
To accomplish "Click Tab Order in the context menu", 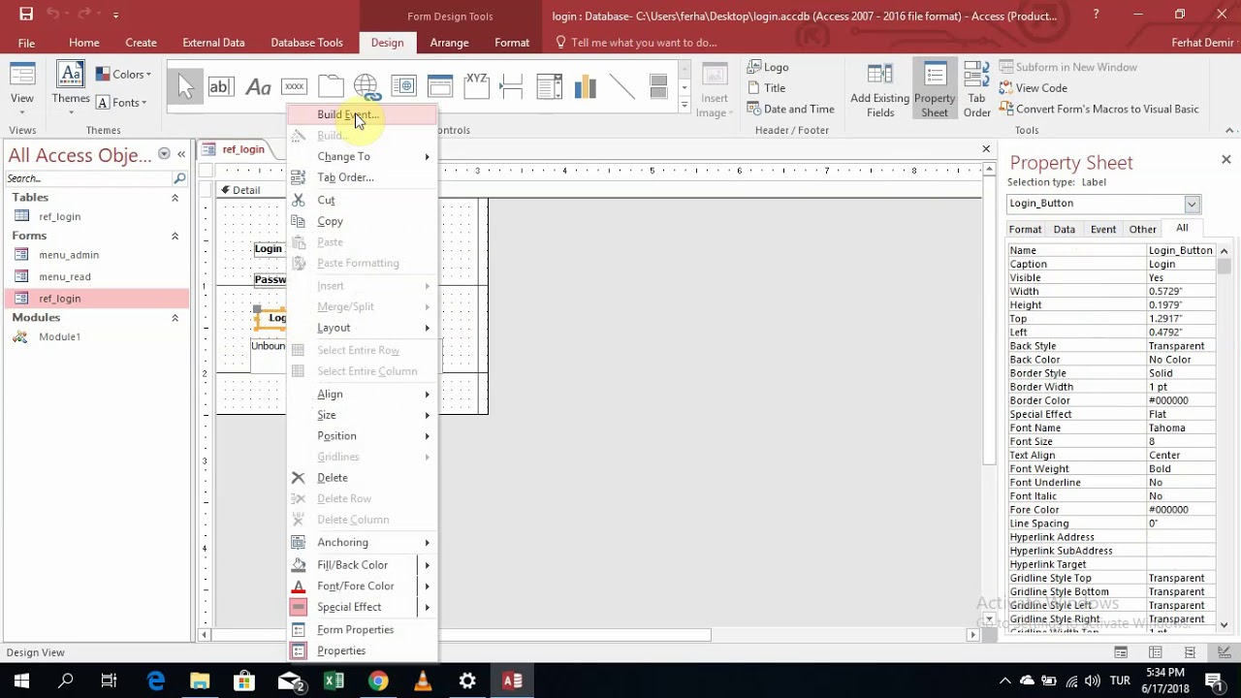I will click(x=363, y=177).
